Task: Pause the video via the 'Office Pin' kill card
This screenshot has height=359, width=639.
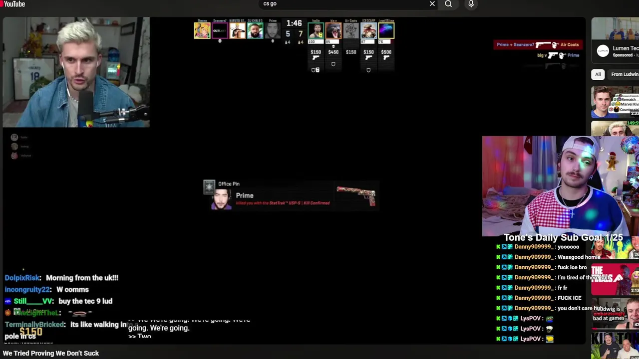Action: click(x=291, y=195)
